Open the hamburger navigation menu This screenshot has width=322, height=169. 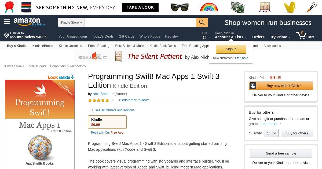tap(7, 21)
